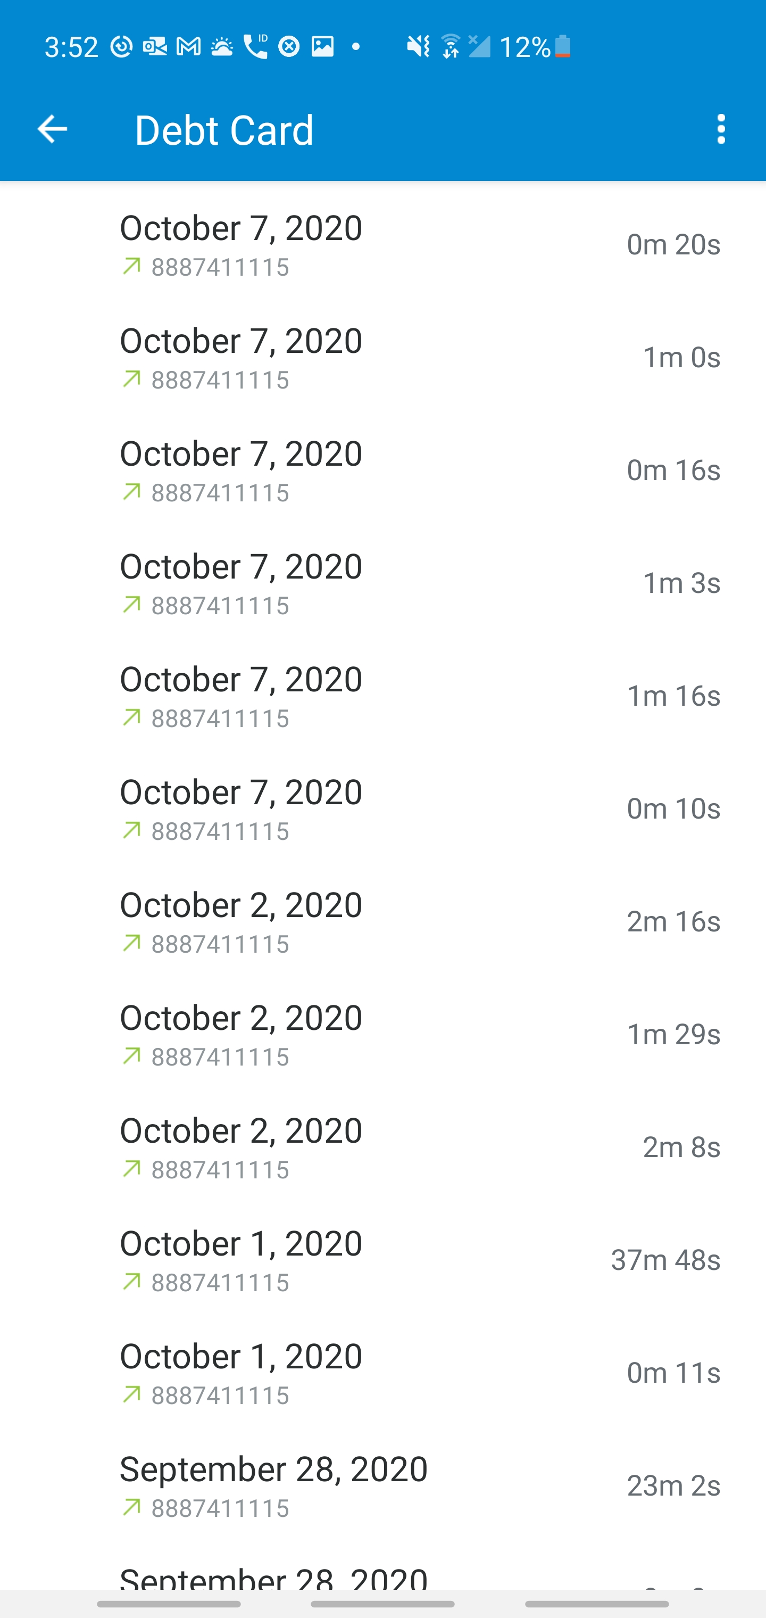766x1618 pixels.
Task: Open the October 7 call lasting 0m 20s
Action: 383,244
